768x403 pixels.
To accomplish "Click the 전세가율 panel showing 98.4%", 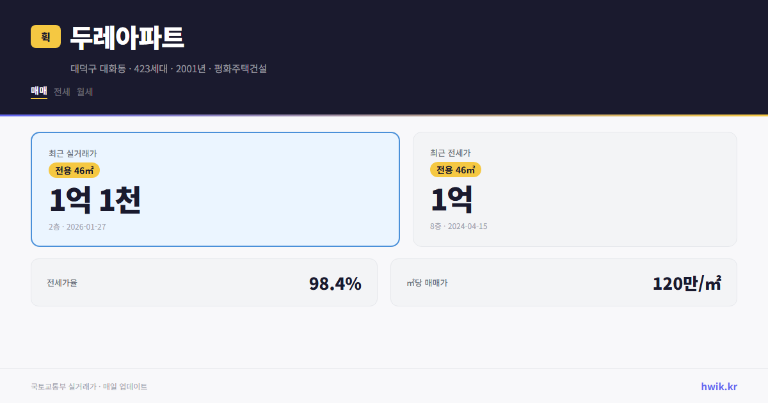I will (x=205, y=282).
